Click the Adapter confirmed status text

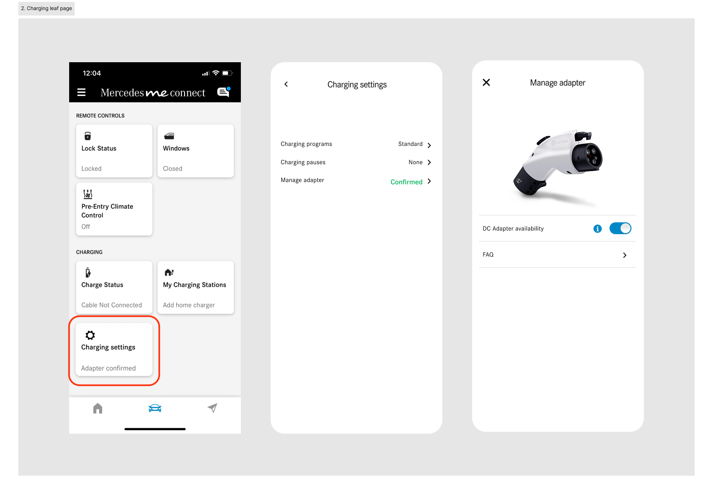click(x=109, y=368)
